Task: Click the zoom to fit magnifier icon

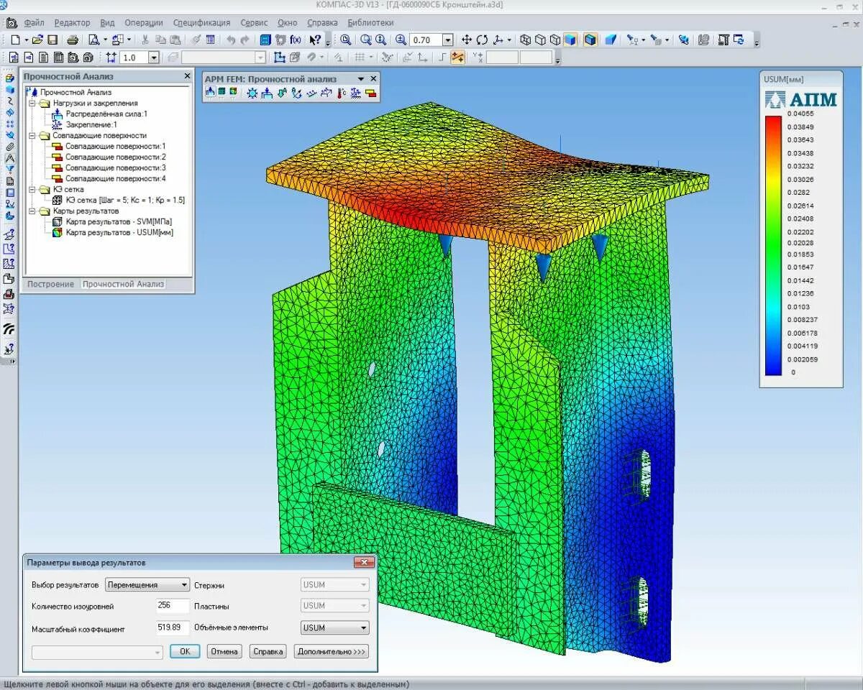Action: coord(345,40)
